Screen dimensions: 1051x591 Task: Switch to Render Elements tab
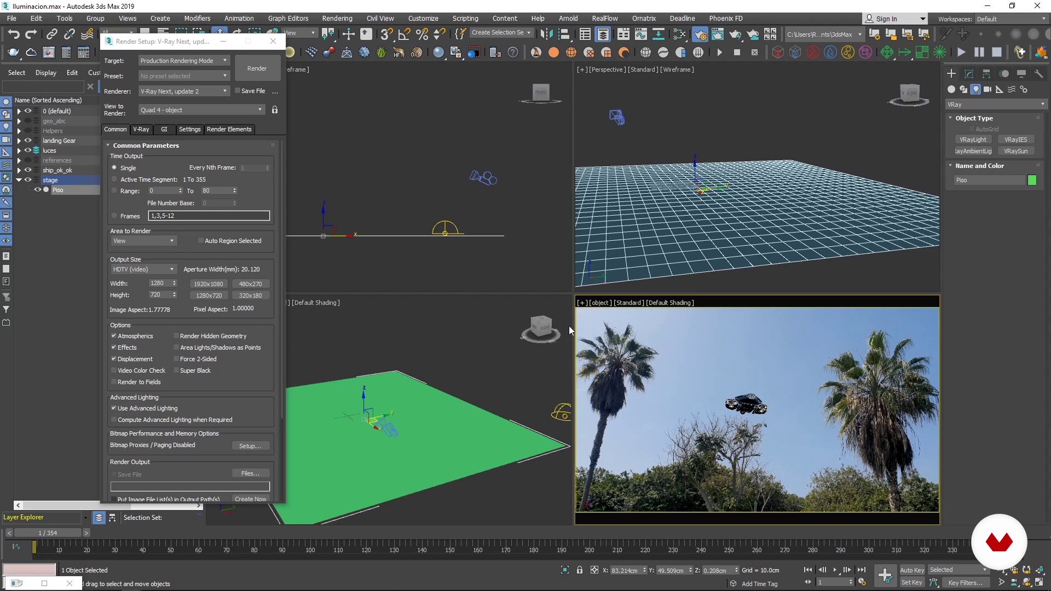tap(229, 129)
